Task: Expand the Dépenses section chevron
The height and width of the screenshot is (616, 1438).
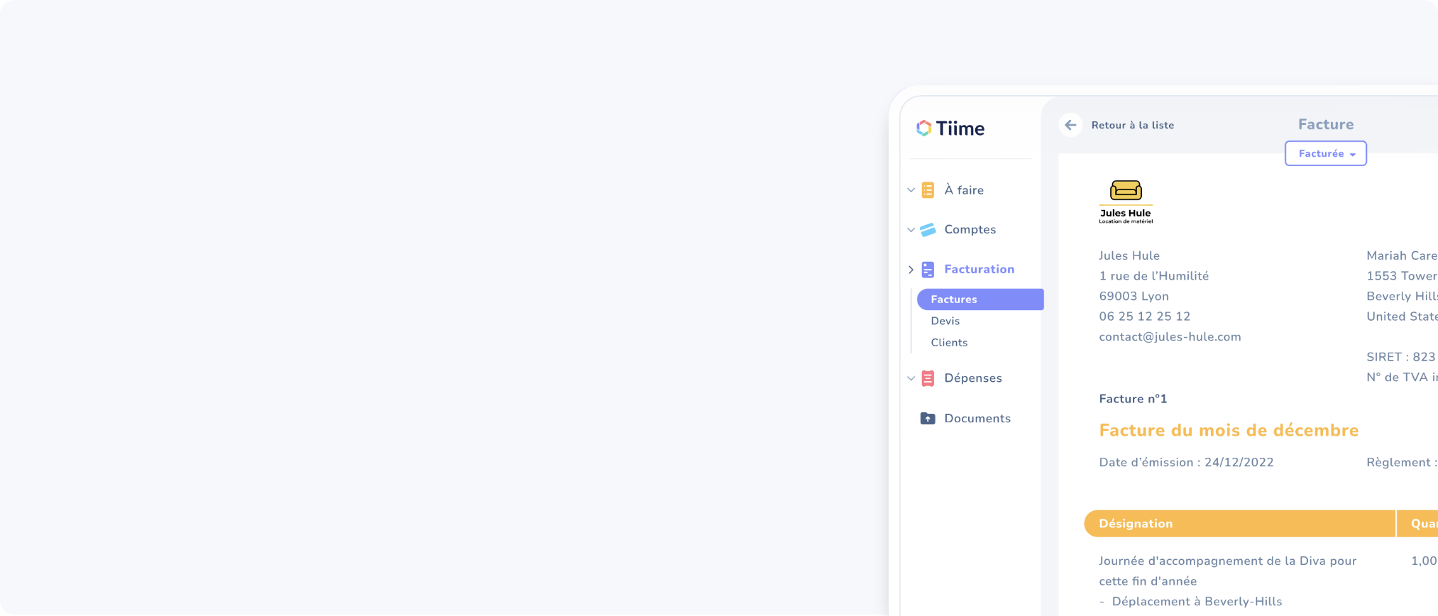Action: (x=911, y=378)
